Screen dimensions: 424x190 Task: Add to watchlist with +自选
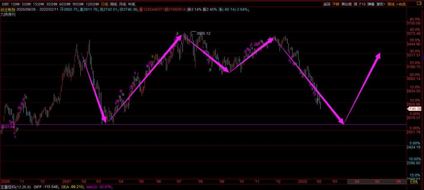[x=401, y=4]
